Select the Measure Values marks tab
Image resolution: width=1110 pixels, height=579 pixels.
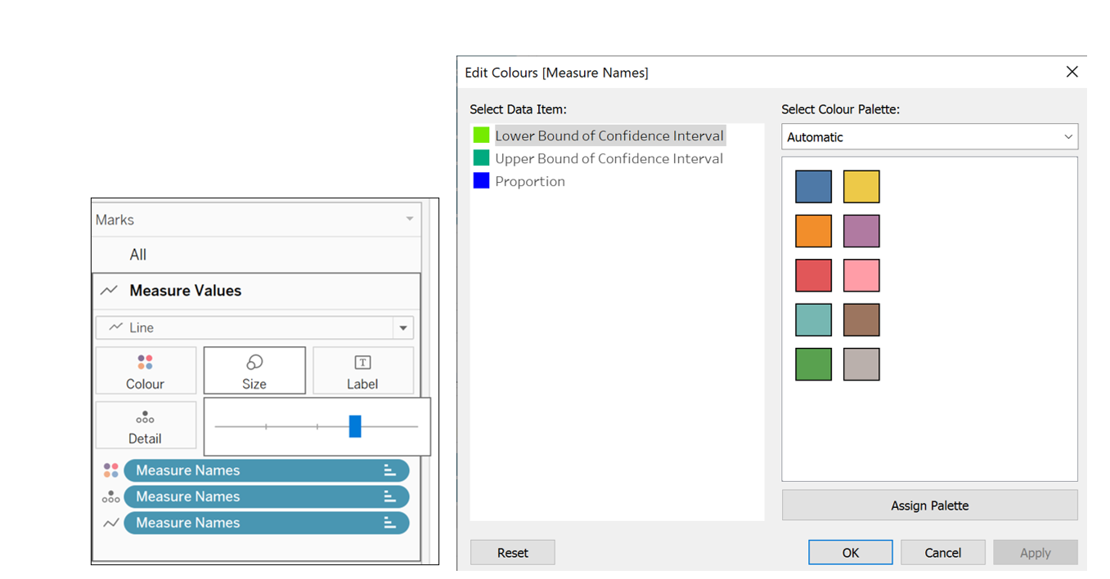point(185,291)
